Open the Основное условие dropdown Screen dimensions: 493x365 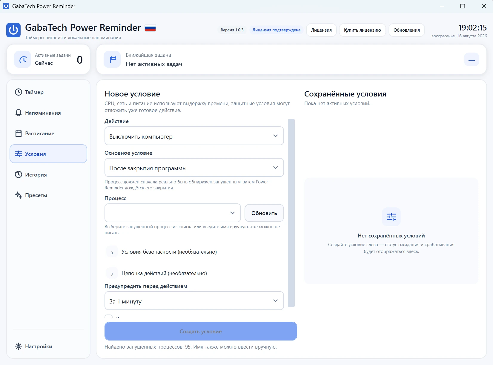click(x=194, y=168)
